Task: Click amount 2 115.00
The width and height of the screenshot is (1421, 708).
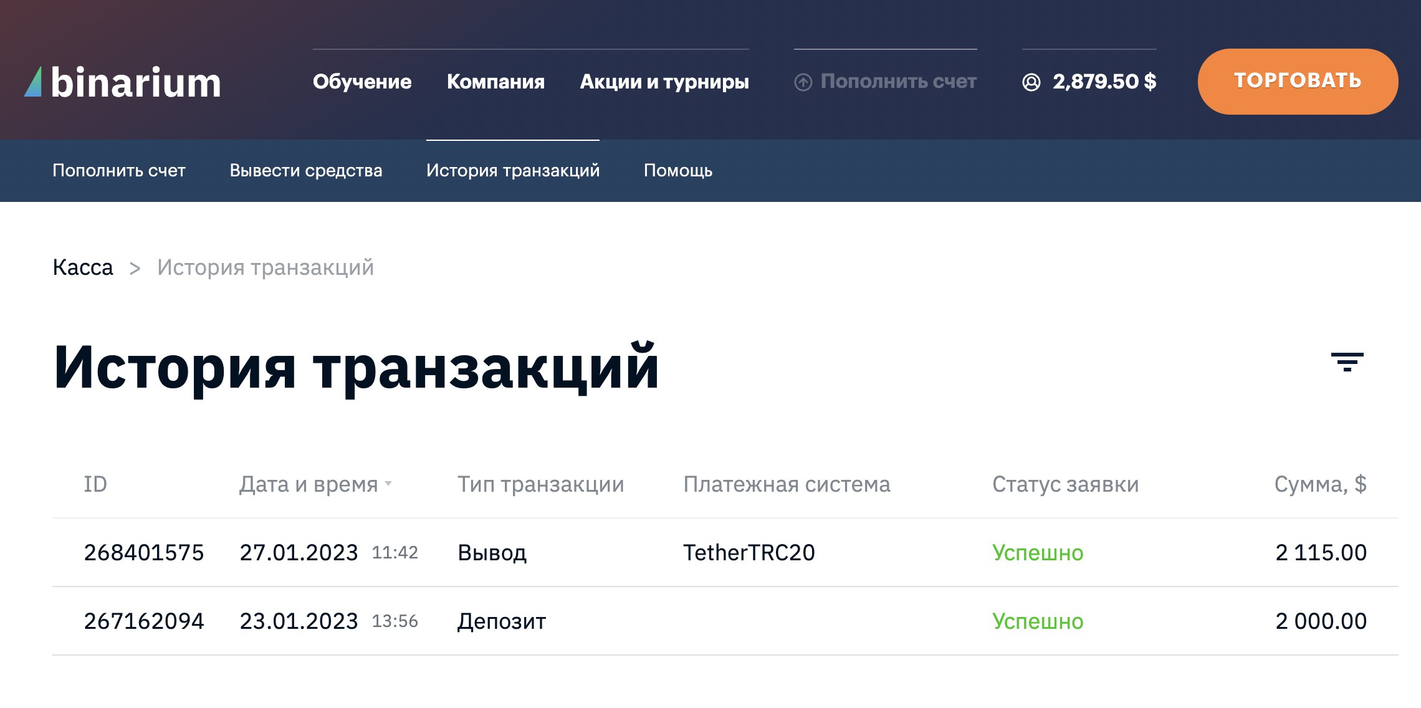Action: (x=1321, y=552)
